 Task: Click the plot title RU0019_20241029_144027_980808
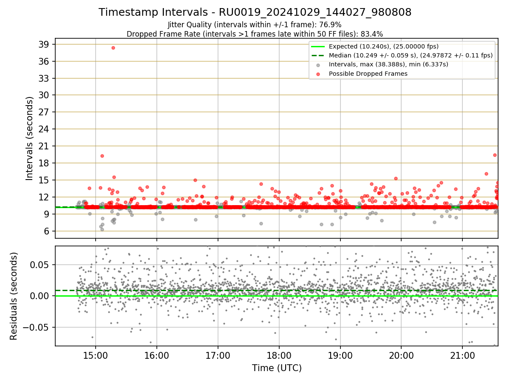pyautogui.click(x=255, y=12)
